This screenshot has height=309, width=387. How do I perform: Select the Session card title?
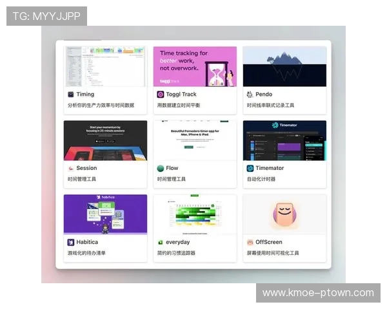pyautogui.click(x=86, y=168)
